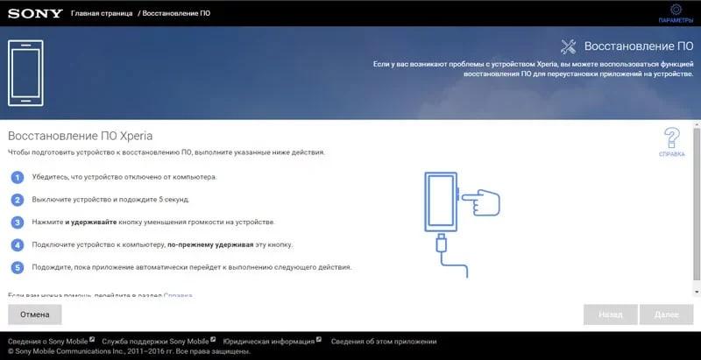Click the banner description Если у вас возникают проблемы

(534, 69)
